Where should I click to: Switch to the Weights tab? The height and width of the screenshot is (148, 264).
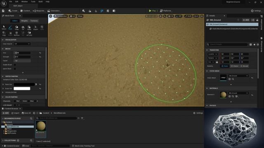point(24,21)
